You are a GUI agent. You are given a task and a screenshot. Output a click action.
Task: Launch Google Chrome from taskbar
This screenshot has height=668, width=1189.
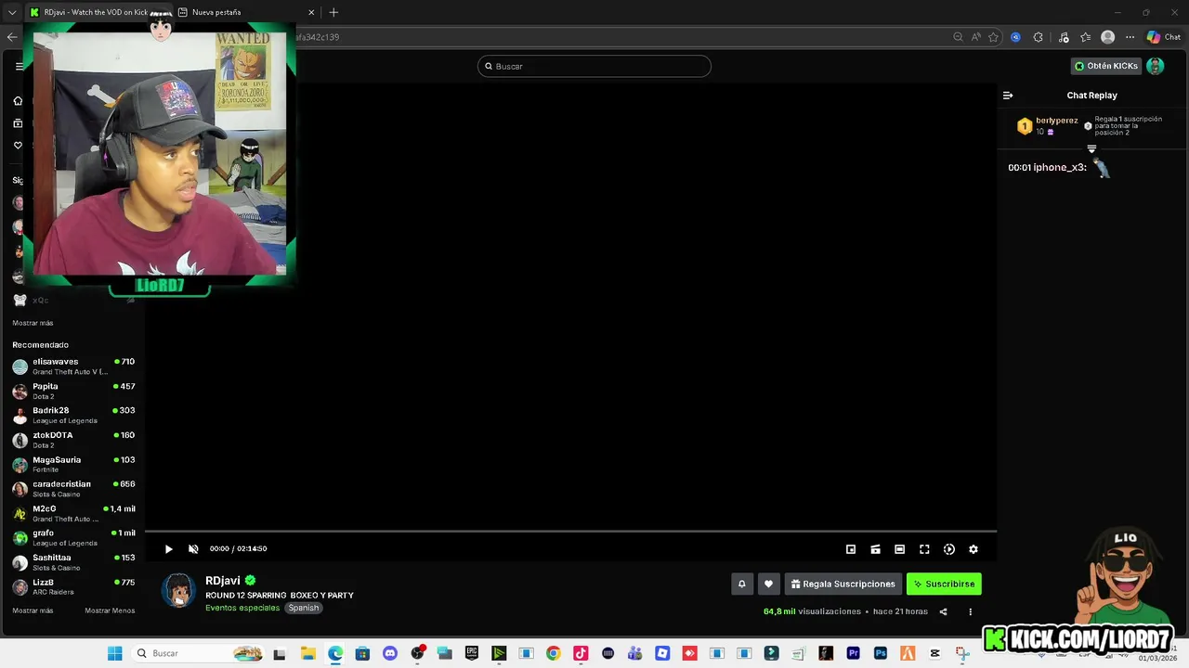coord(553,653)
